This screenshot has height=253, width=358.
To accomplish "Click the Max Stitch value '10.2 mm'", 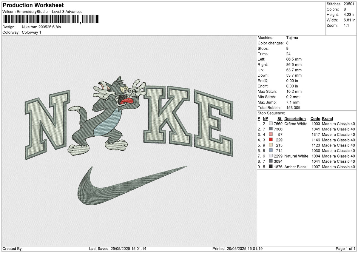I will 294,91.
